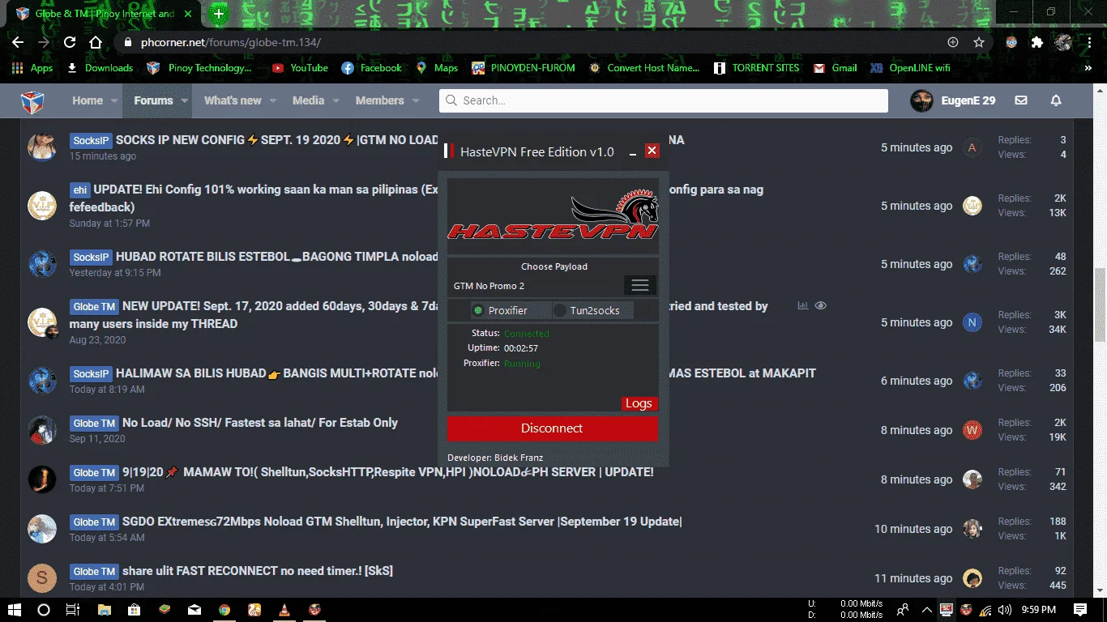Open the Downloads bookmark
This screenshot has height=622, width=1107.
(99, 68)
